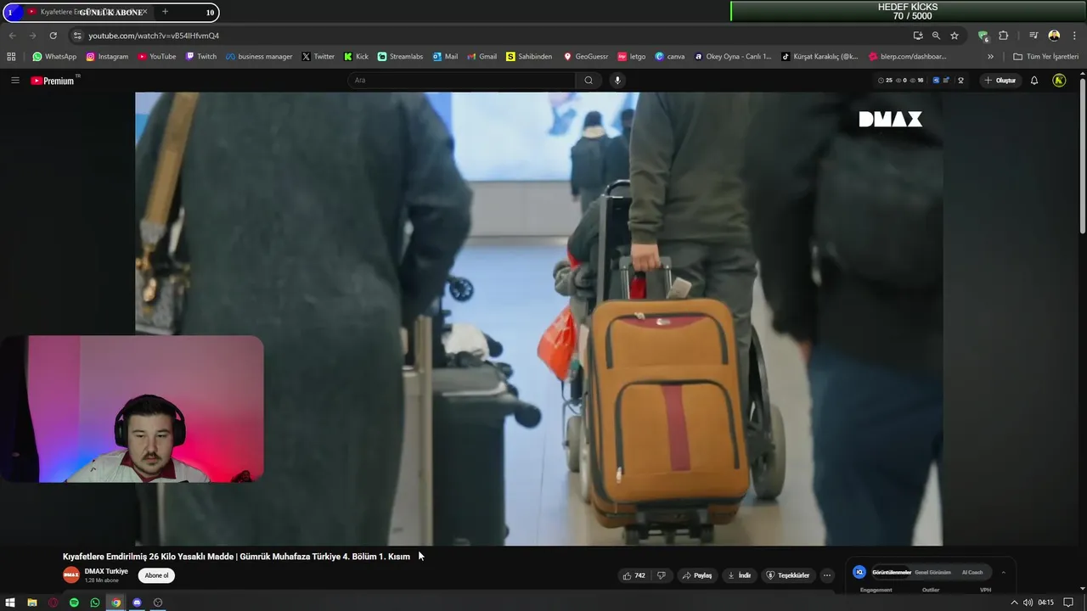This screenshot has width=1087, height=611.
Task: Open Chrome extensions puzzle icon
Action: click(1003, 36)
